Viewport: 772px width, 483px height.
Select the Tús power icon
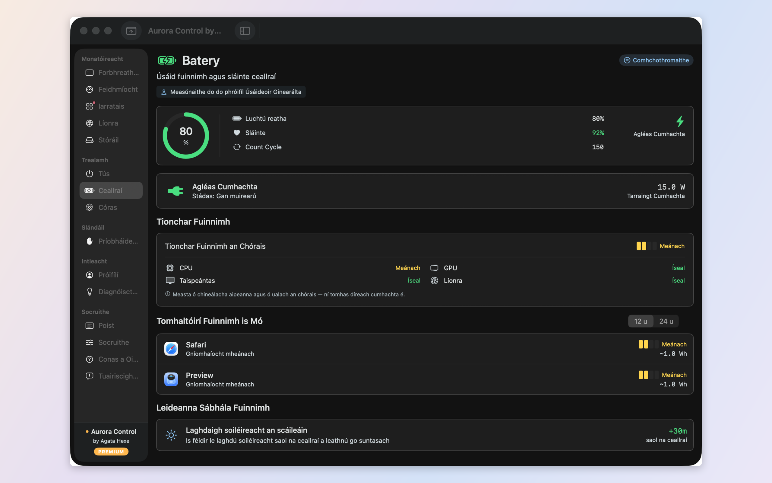coord(89,174)
